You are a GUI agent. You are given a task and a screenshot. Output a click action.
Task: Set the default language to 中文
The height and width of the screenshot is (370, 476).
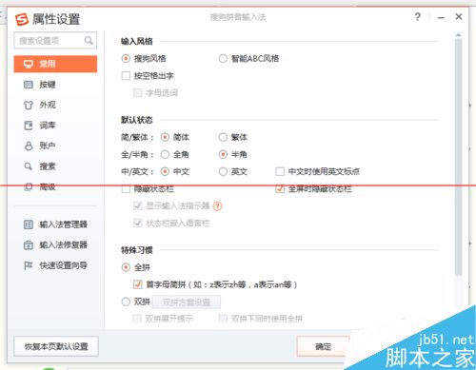[165, 171]
